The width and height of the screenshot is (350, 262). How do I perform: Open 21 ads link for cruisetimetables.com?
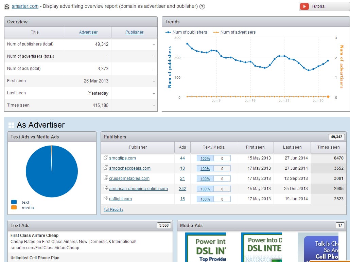click(x=182, y=179)
